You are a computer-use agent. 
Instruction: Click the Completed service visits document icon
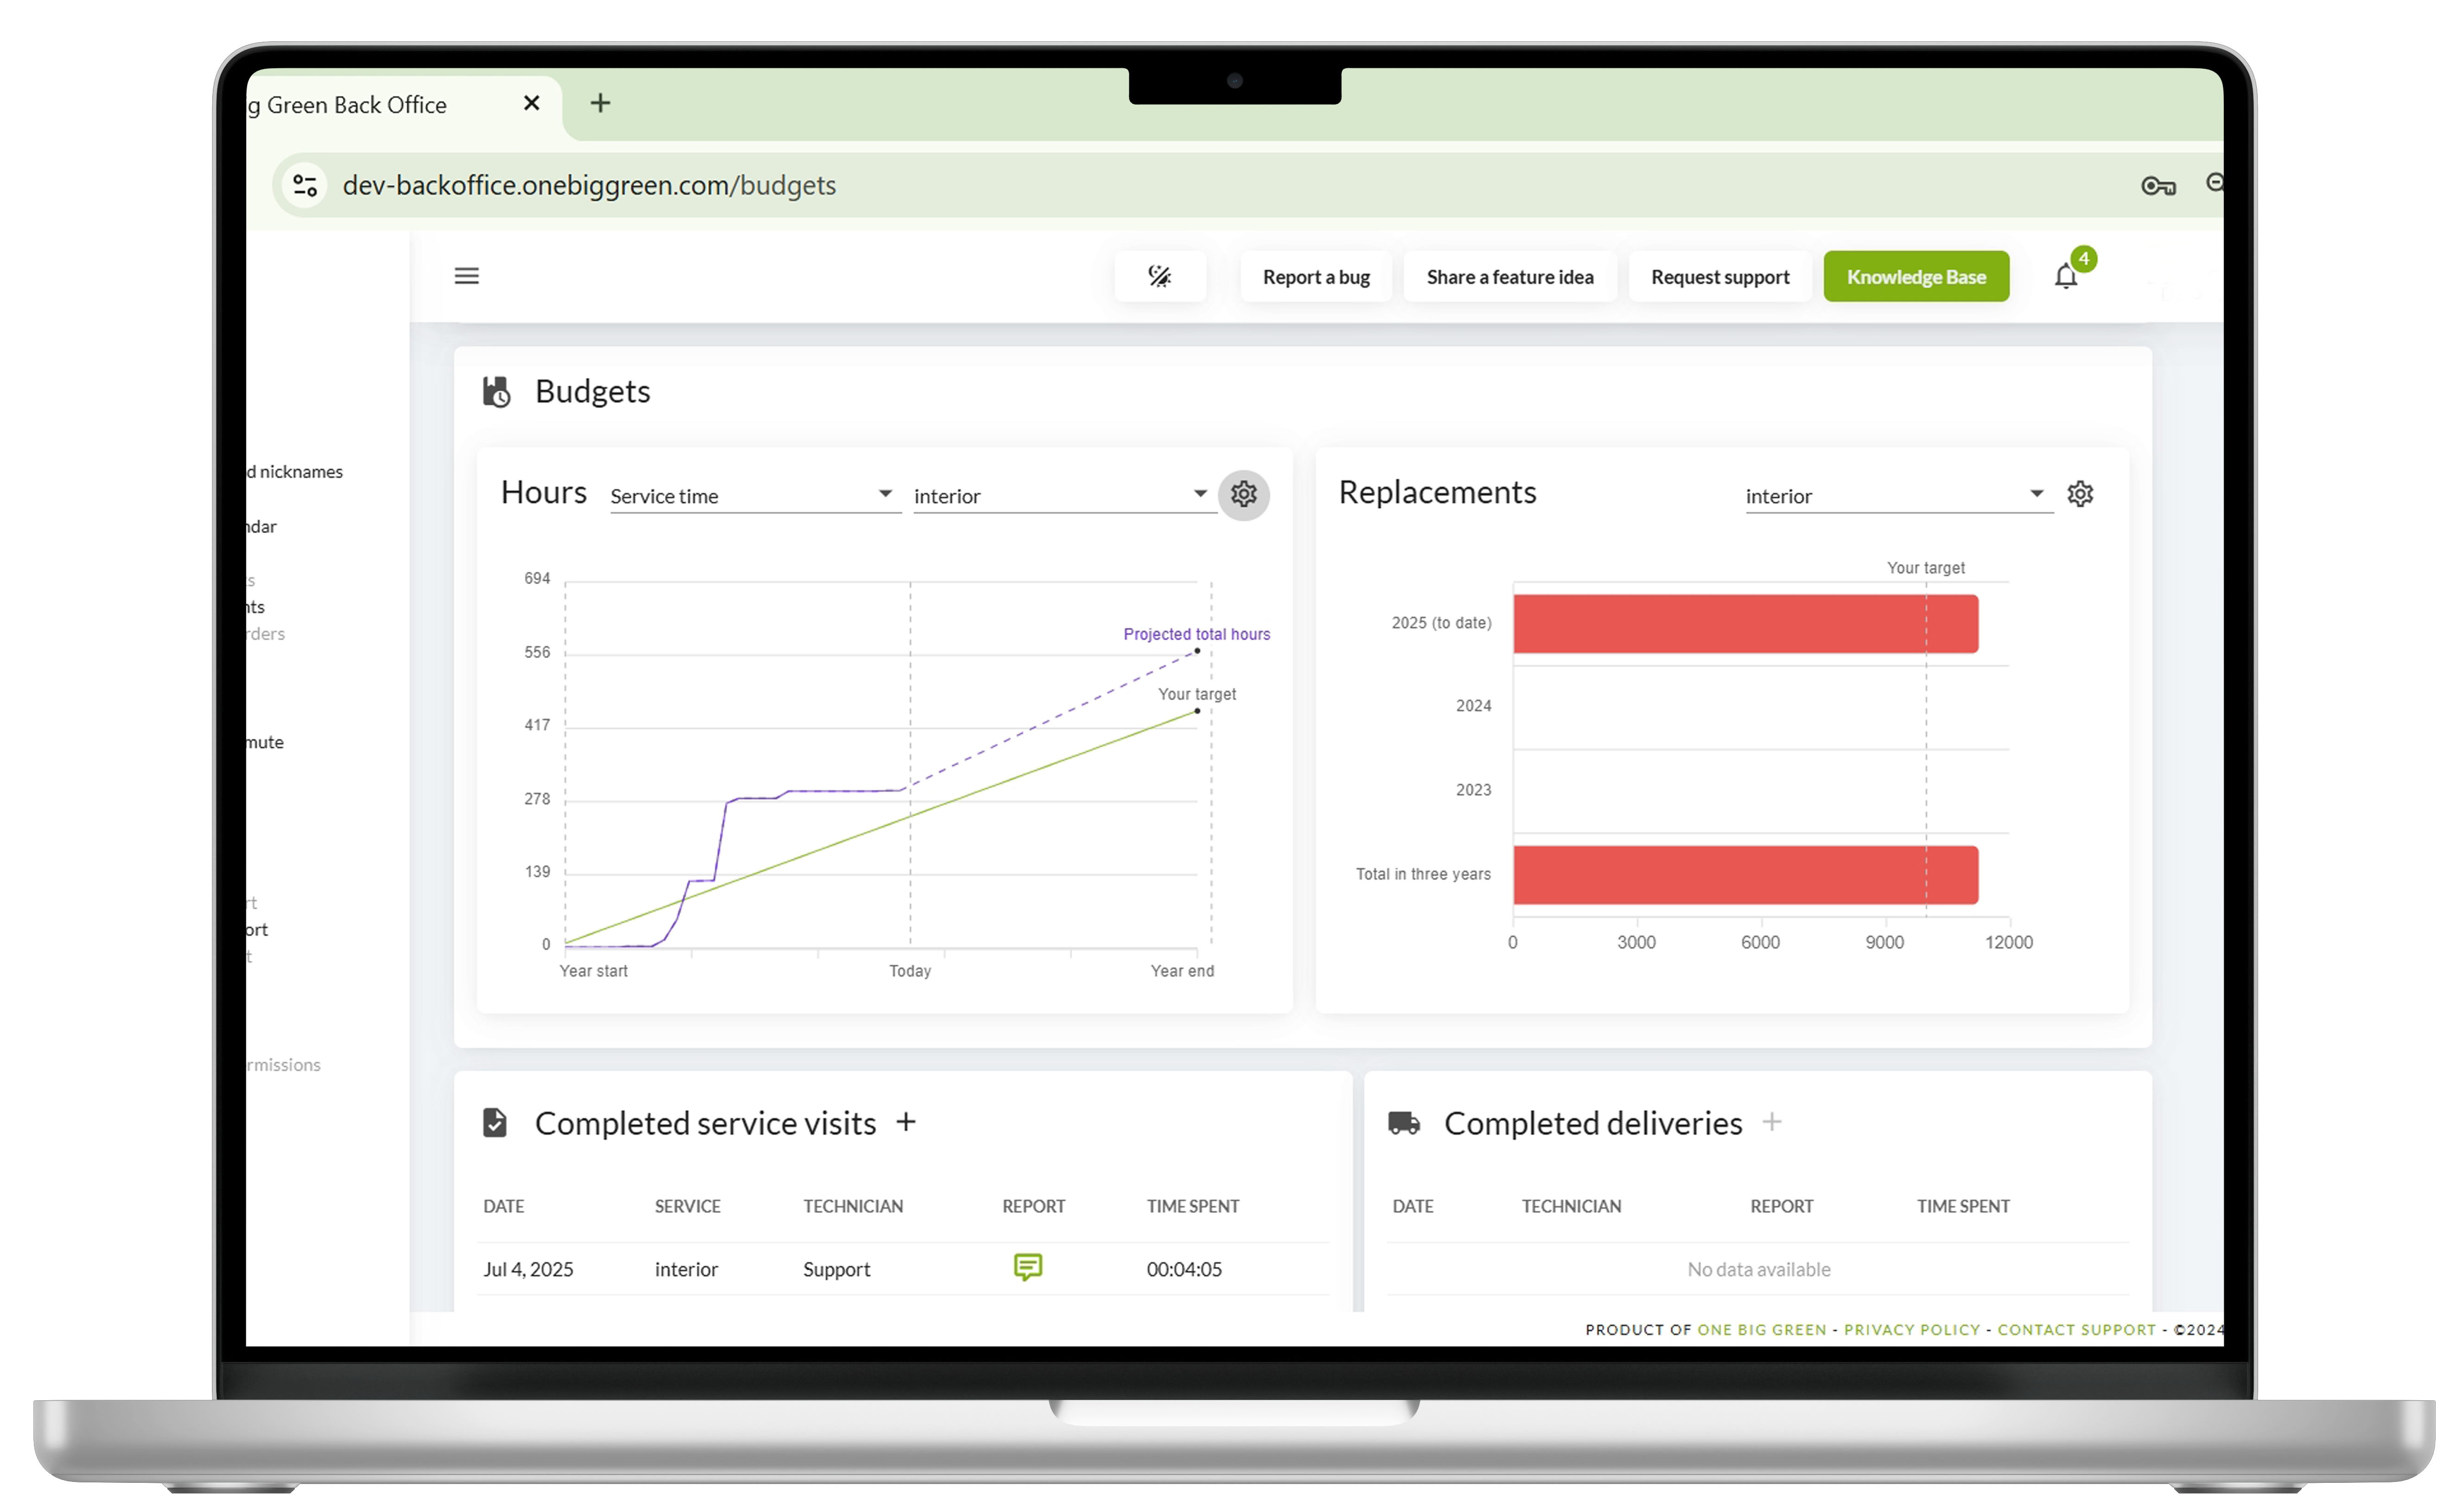[x=495, y=1122]
